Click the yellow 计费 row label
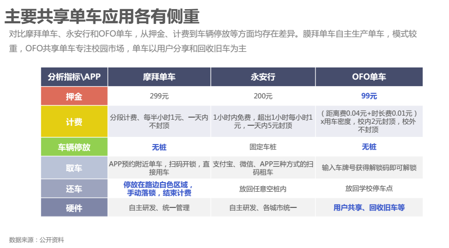The image size is (449, 248). click(74, 122)
